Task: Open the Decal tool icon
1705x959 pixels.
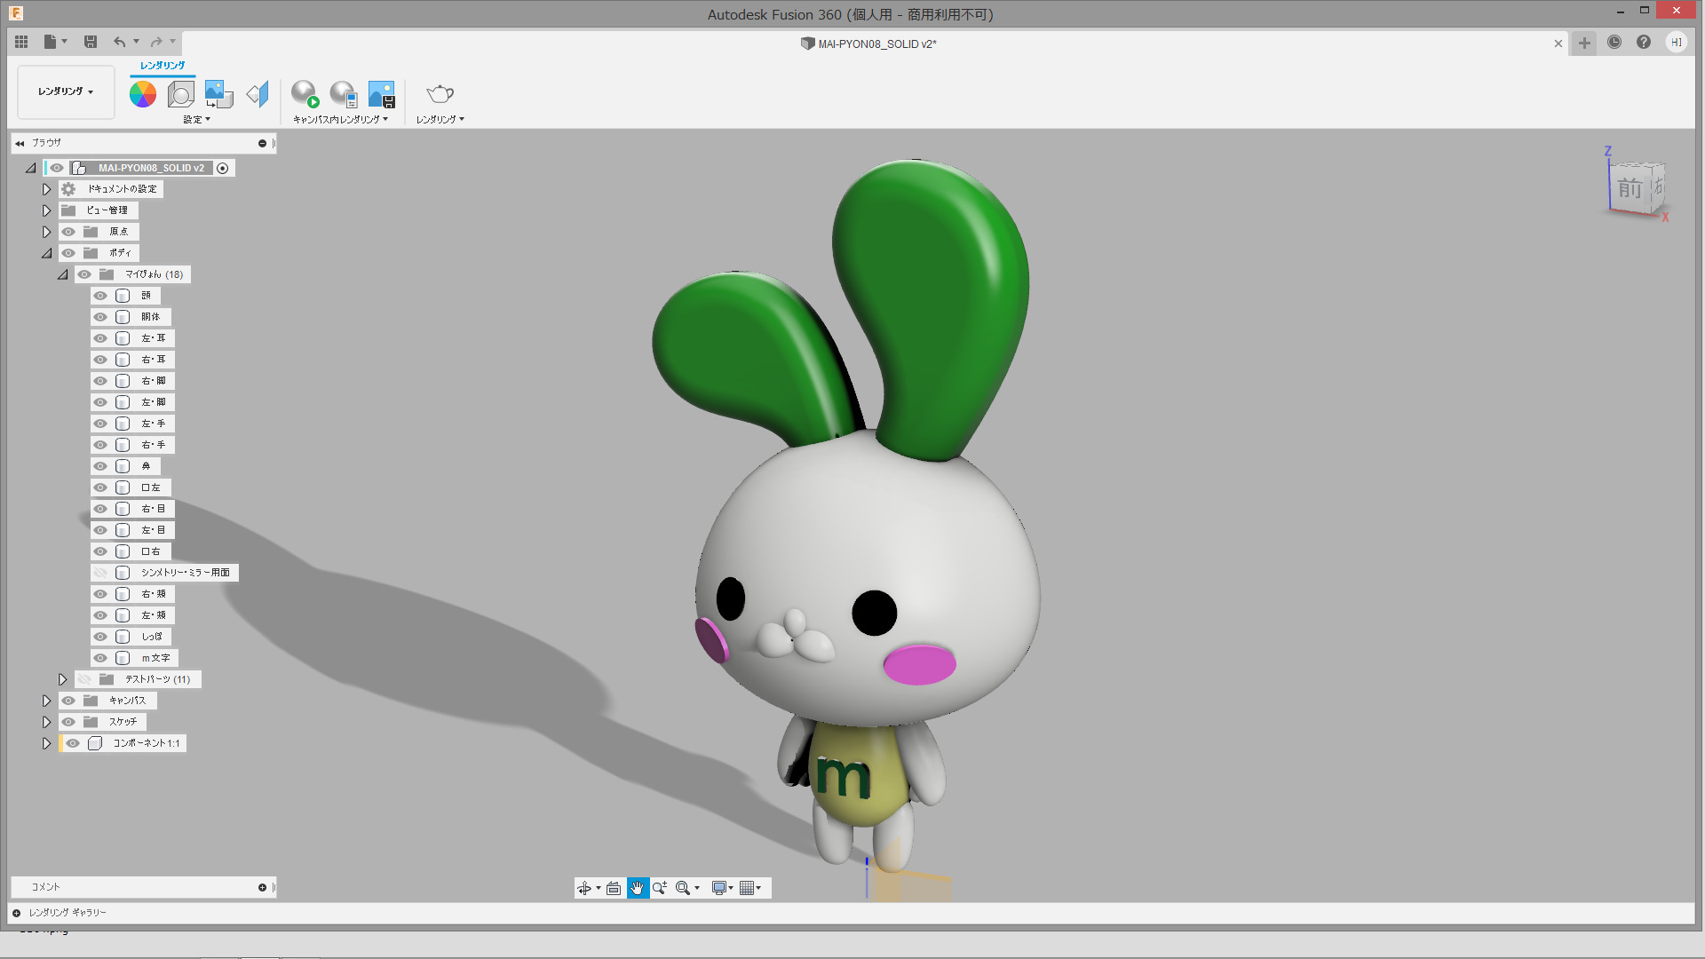Action: click(218, 93)
